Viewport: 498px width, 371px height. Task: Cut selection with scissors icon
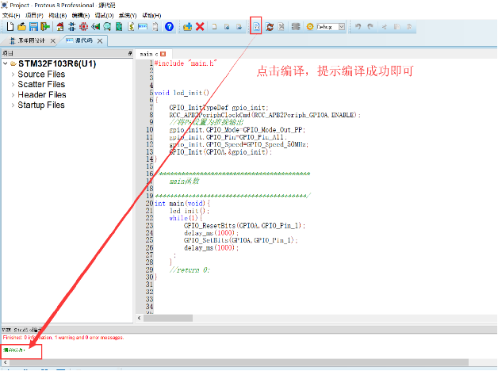385,27
